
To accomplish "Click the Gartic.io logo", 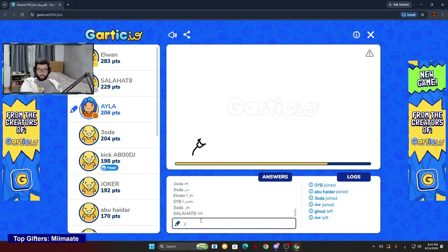I will click(x=114, y=35).
